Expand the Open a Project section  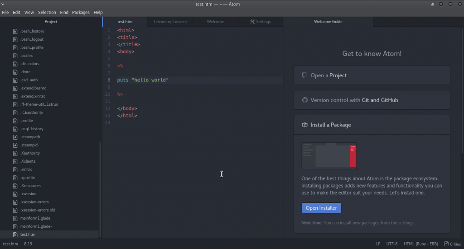tap(372, 75)
